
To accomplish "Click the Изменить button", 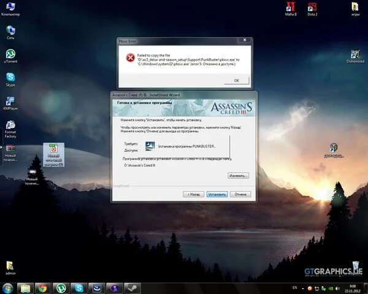I will pos(238,176).
